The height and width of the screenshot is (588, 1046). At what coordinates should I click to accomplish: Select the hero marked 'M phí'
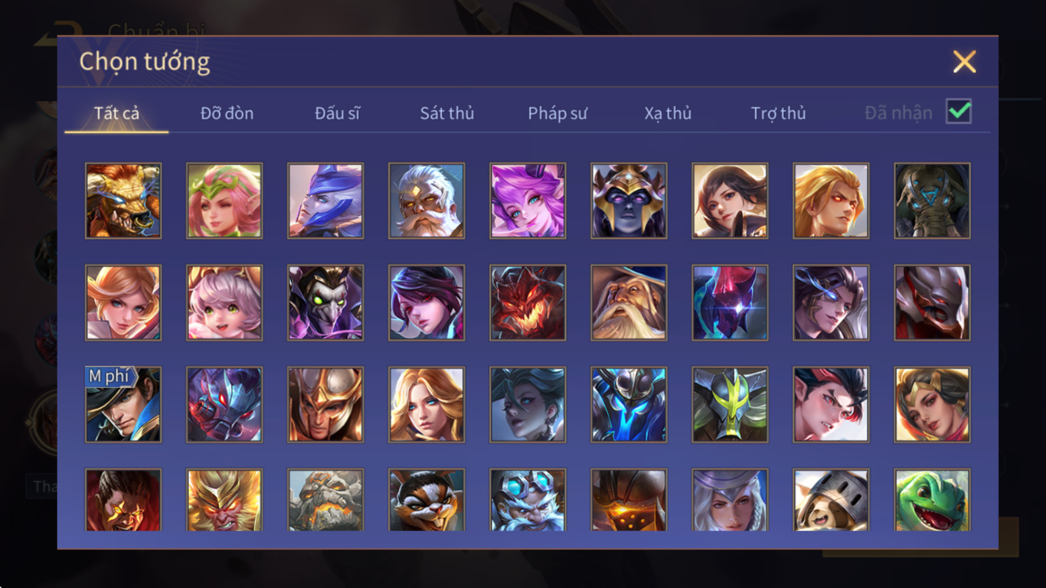(x=123, y=404)
